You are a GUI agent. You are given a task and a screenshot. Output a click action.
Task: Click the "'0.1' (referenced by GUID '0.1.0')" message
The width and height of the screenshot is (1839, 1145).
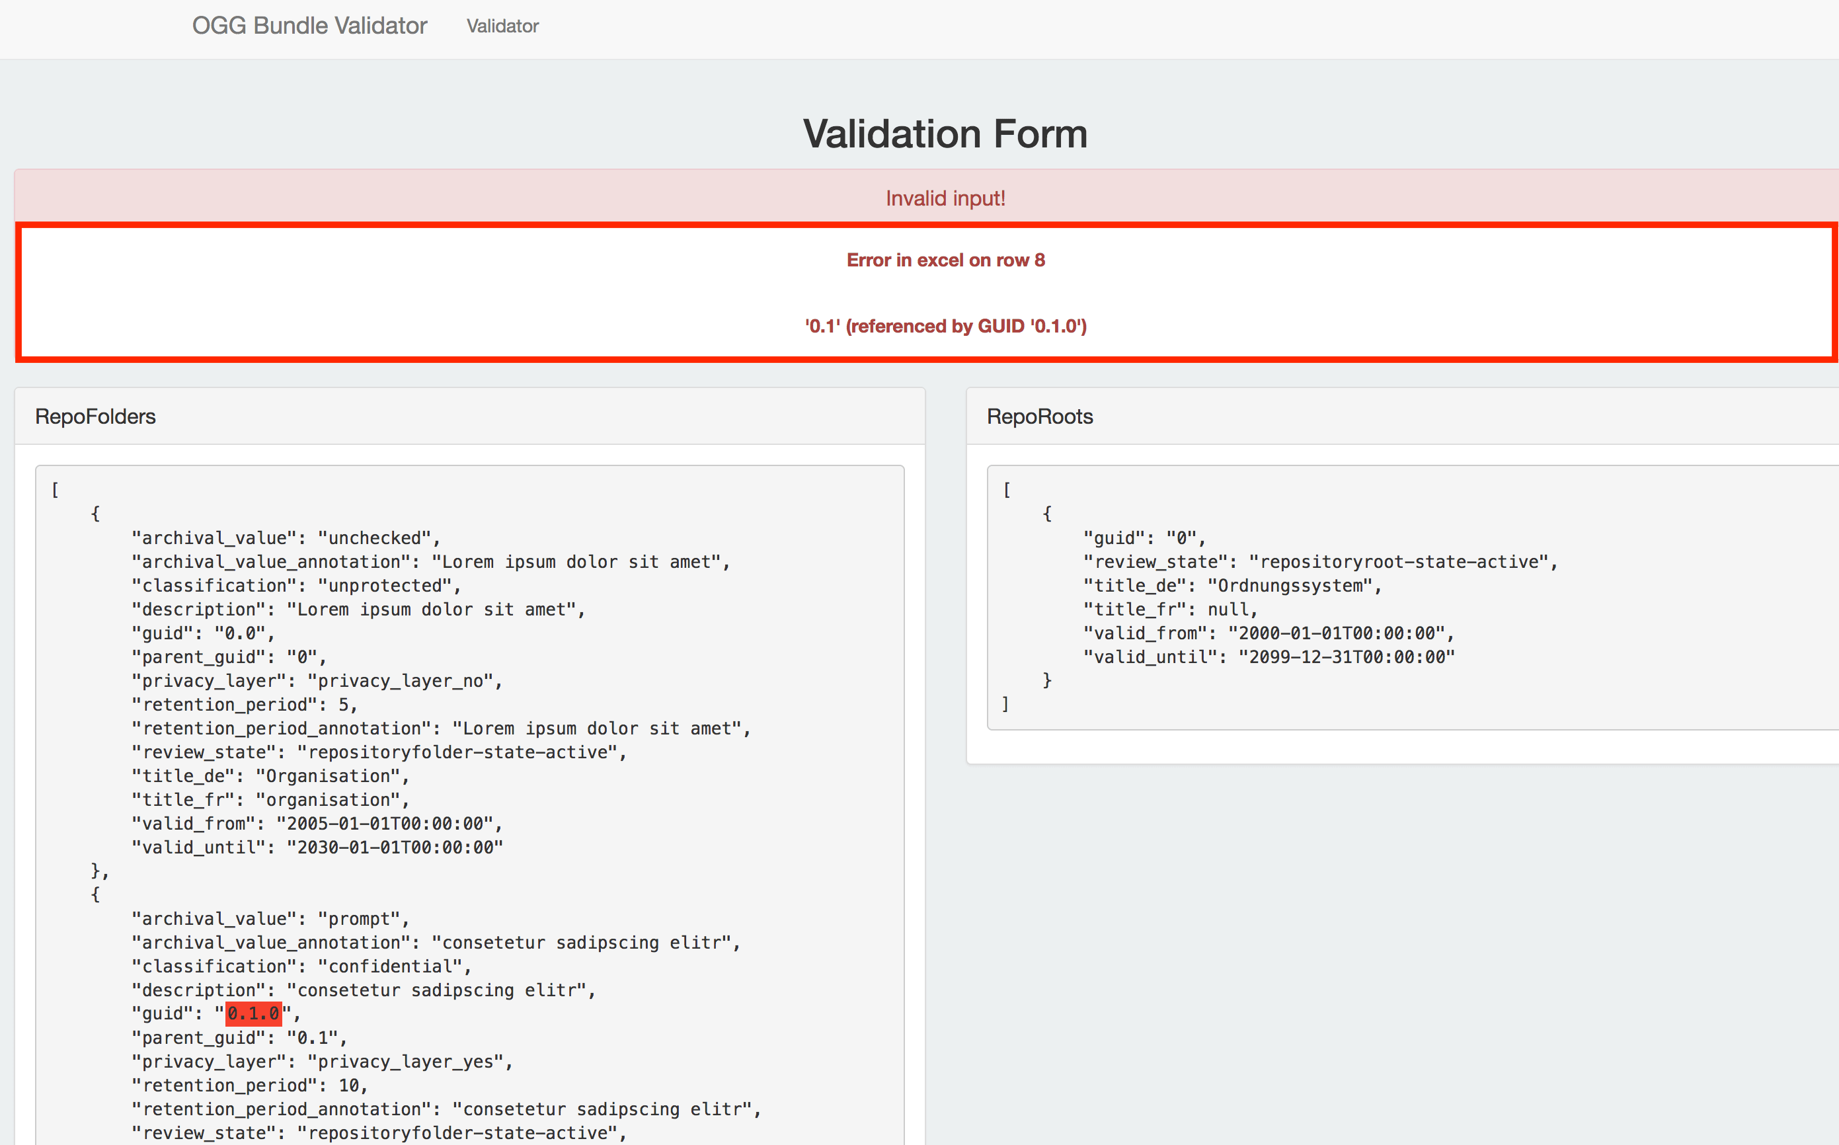click(x=946, y=327)
